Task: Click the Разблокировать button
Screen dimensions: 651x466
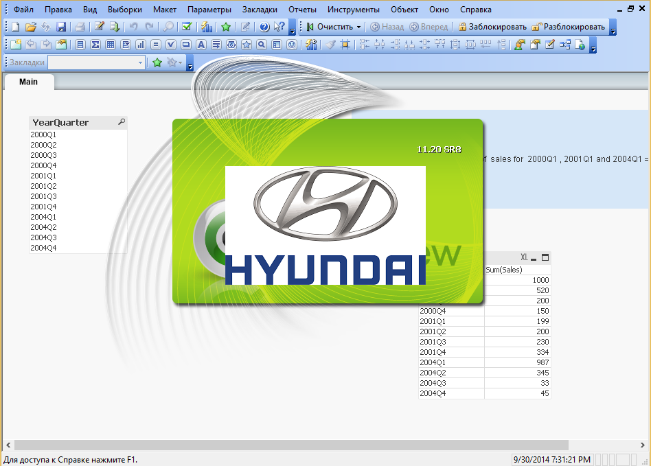Action: (x=569, y=27)
